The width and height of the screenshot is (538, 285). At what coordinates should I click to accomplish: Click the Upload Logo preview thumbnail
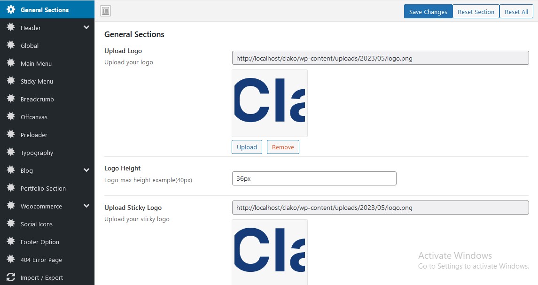click(x=270, y=103)
